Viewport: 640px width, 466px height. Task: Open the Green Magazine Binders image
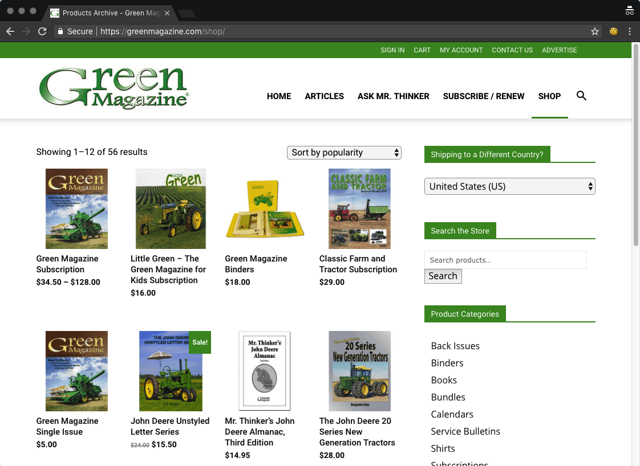coord(265,209)
